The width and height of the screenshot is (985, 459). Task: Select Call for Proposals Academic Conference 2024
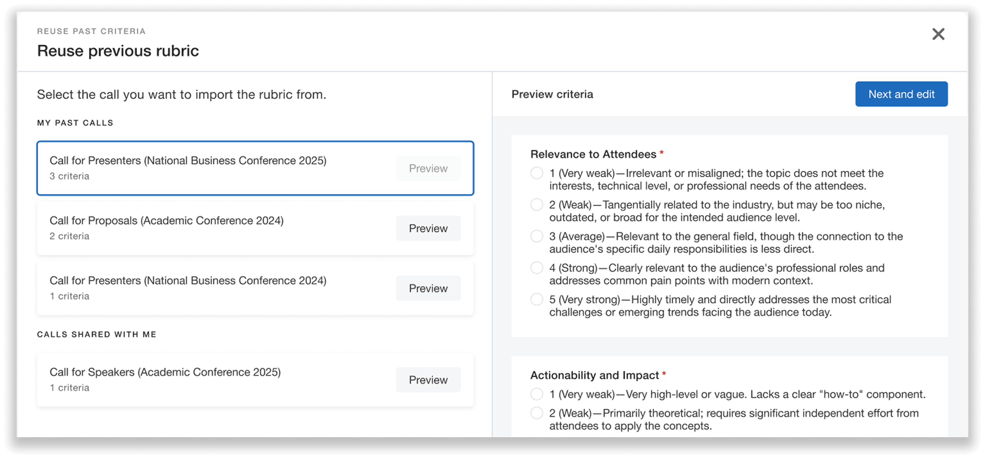click(255, 228)
